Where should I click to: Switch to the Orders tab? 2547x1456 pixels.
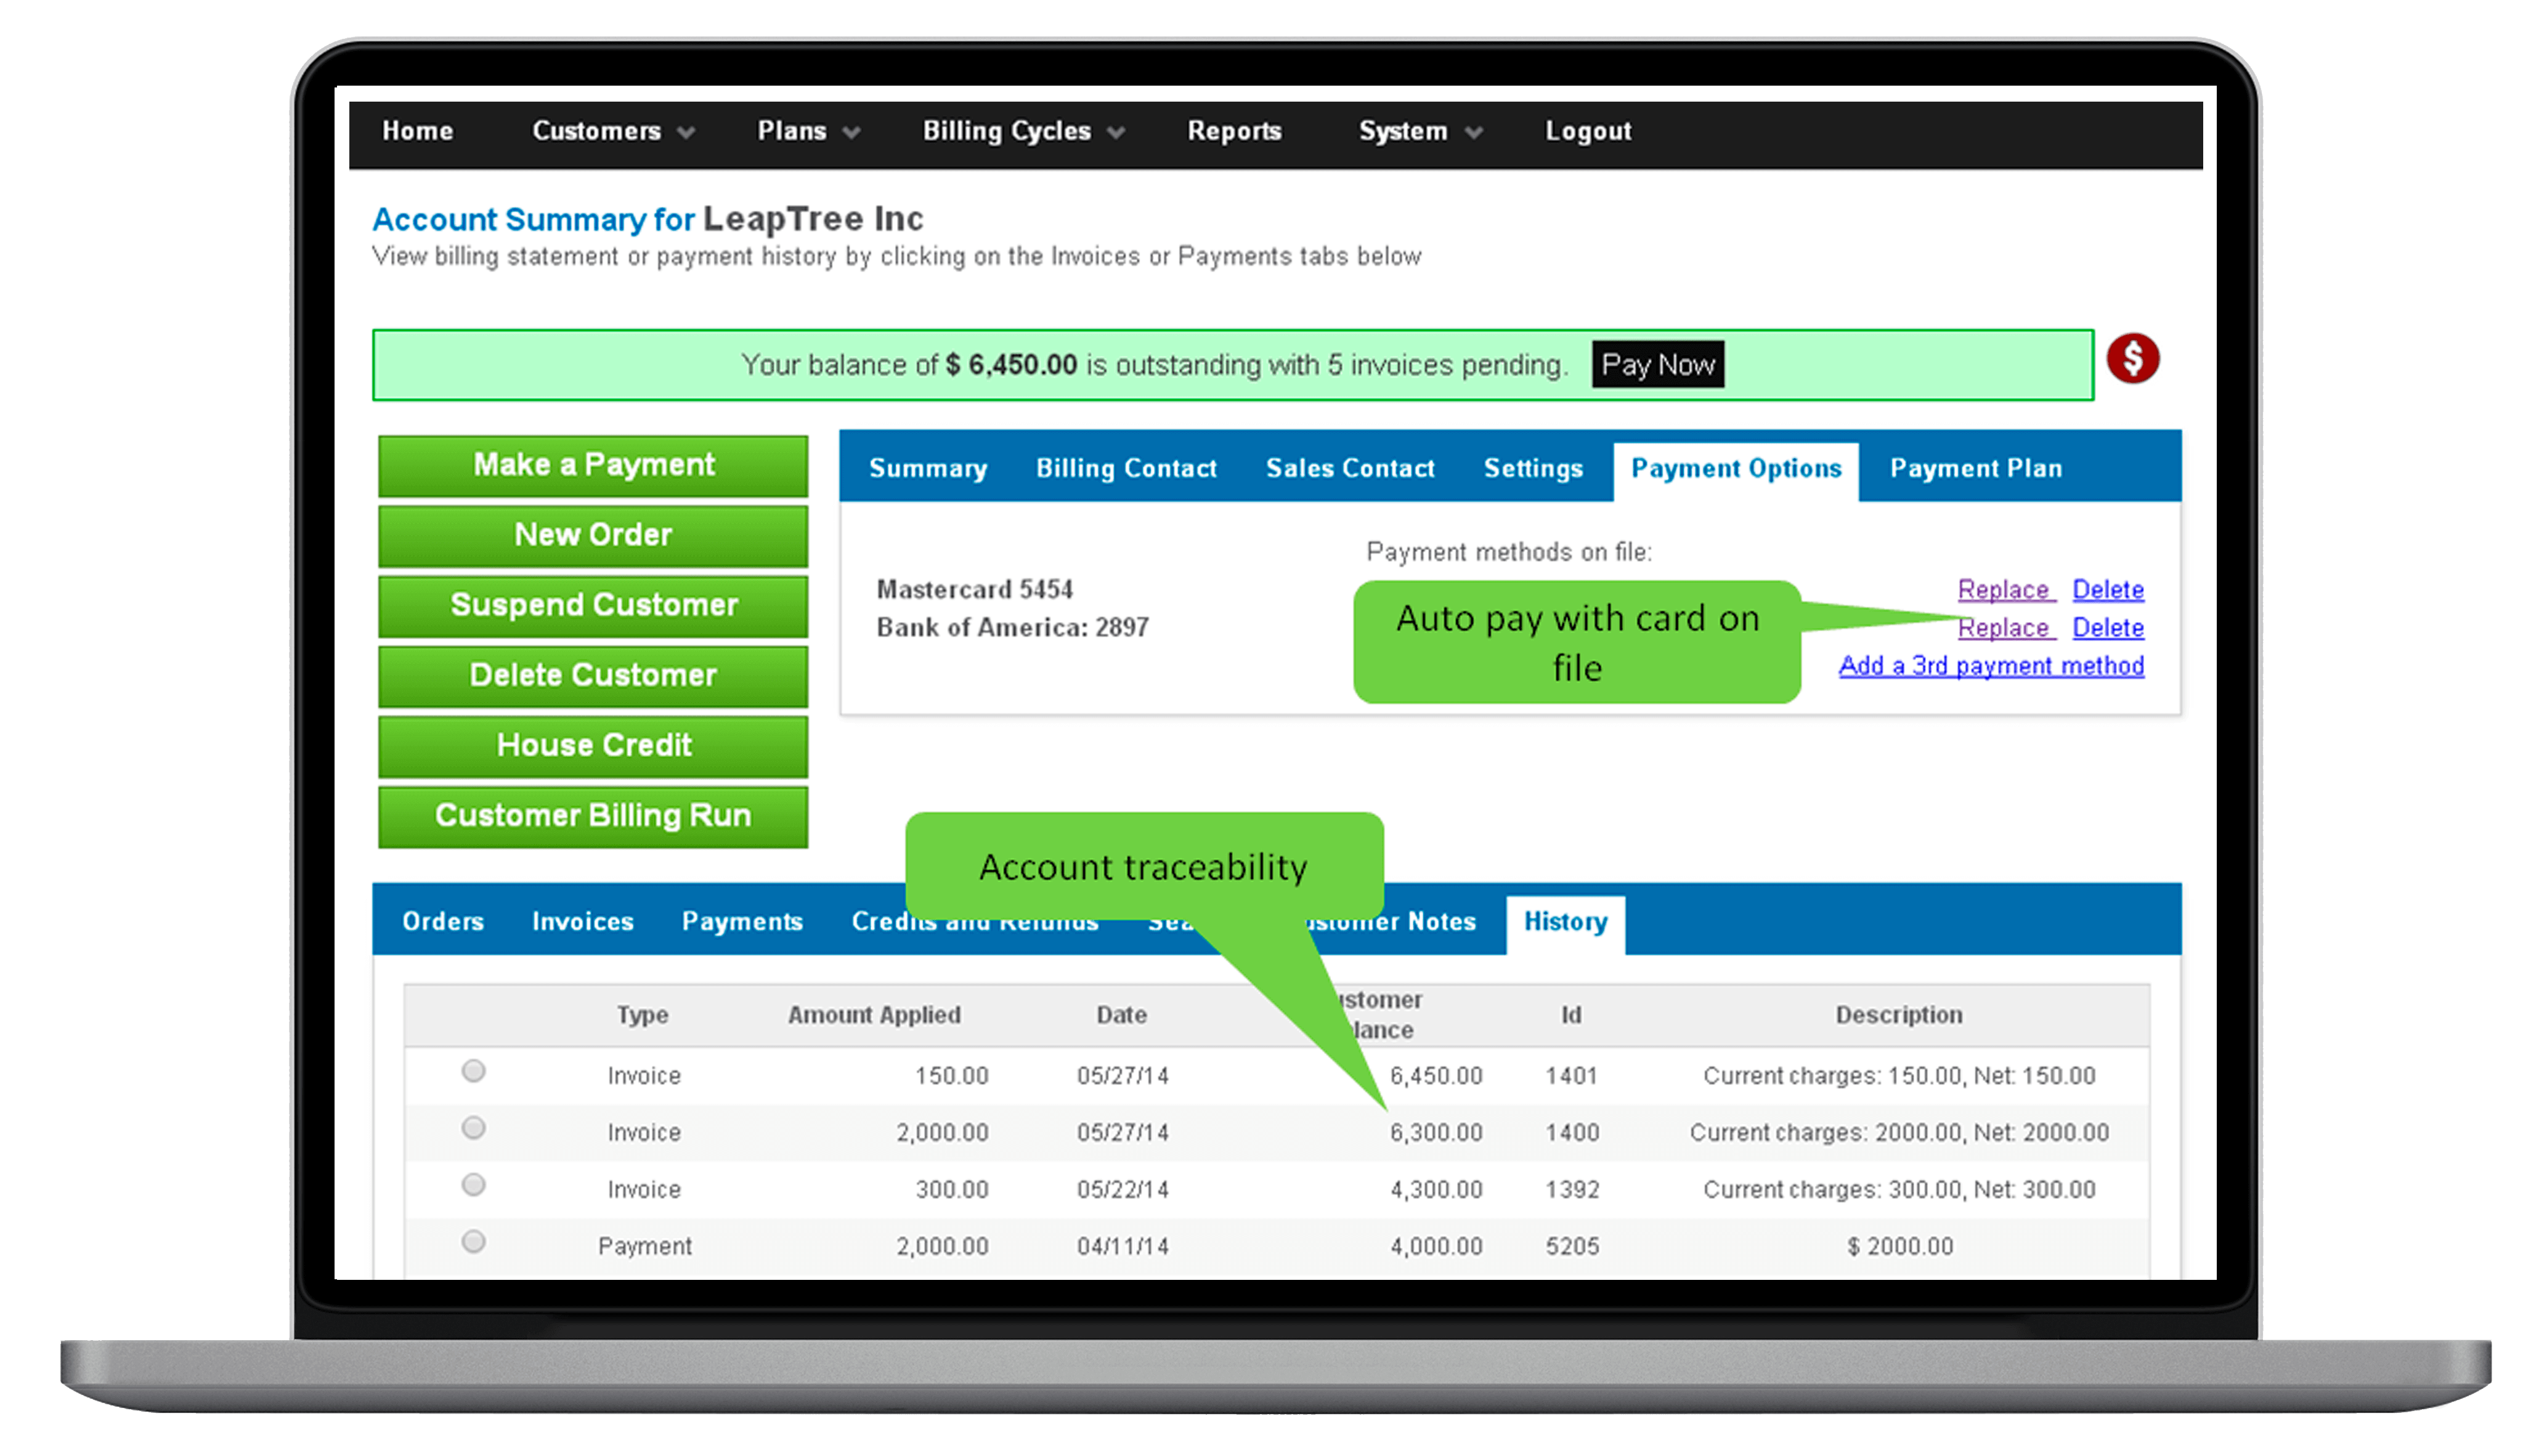[443, 921]
